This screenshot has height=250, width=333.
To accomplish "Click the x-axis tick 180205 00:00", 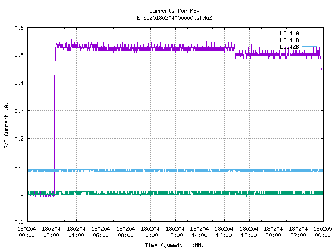I will (x=323, y=232).
